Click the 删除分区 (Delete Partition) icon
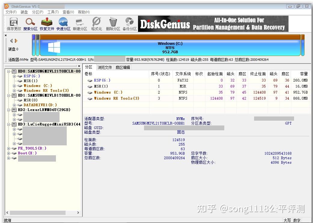Image resolution: width=313 pixels, height=223 pixels. point(113,23)
